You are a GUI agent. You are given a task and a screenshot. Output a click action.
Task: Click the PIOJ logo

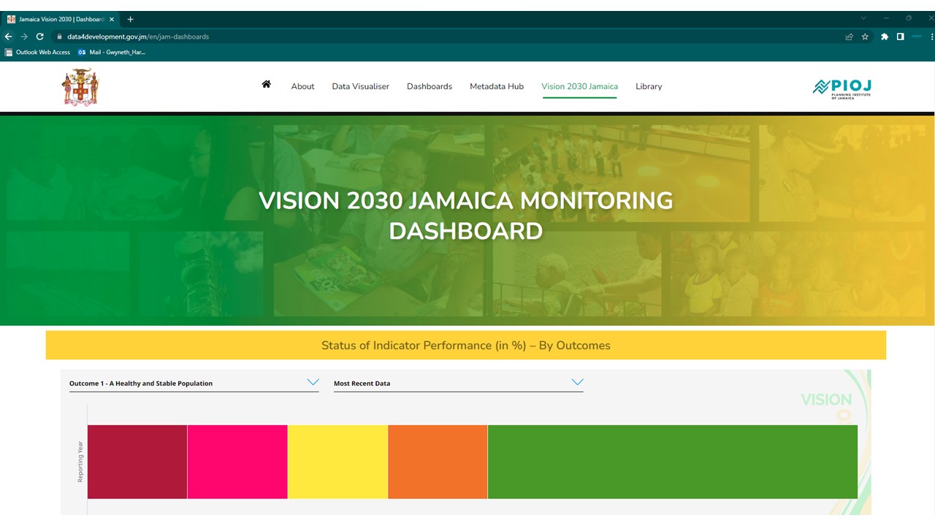(x=841, y=88)
